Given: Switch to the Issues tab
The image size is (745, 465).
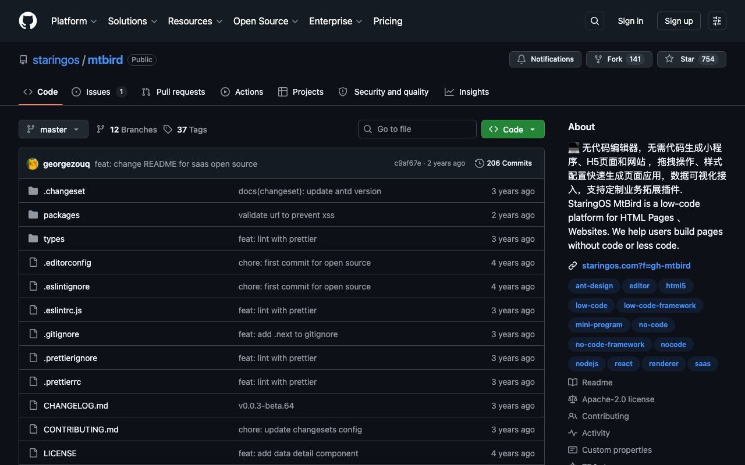Looking at the screenshot, I should [99, 92].
